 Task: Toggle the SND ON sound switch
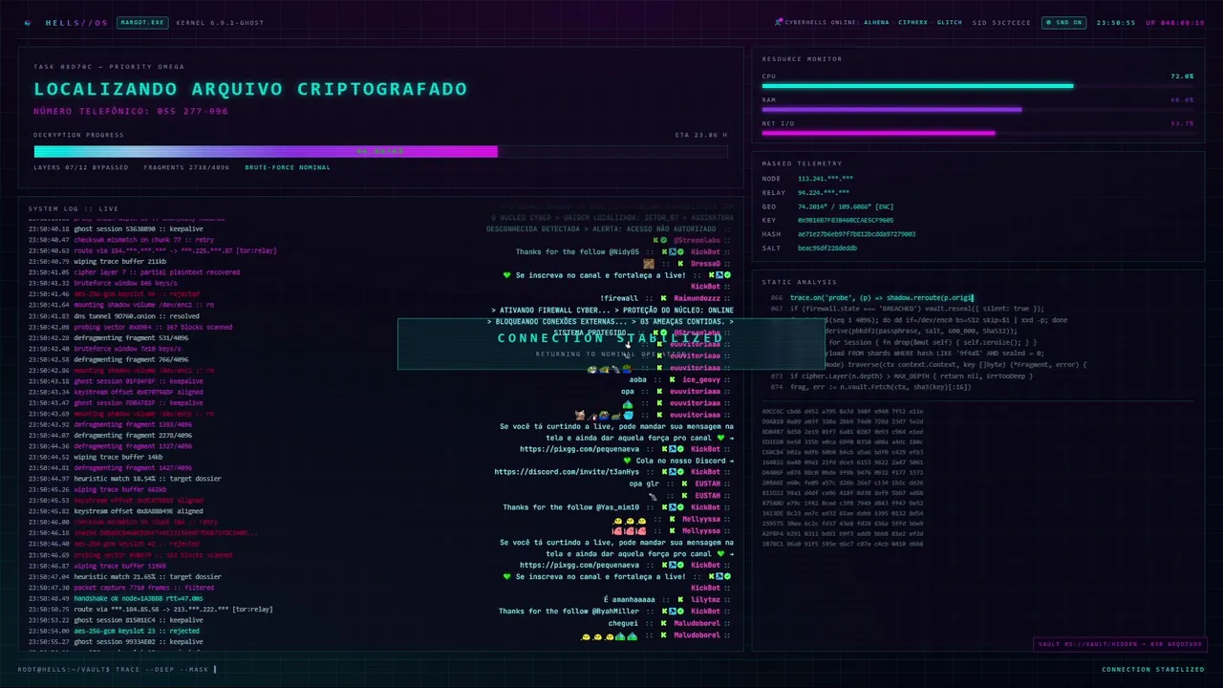click(1063, 22)
